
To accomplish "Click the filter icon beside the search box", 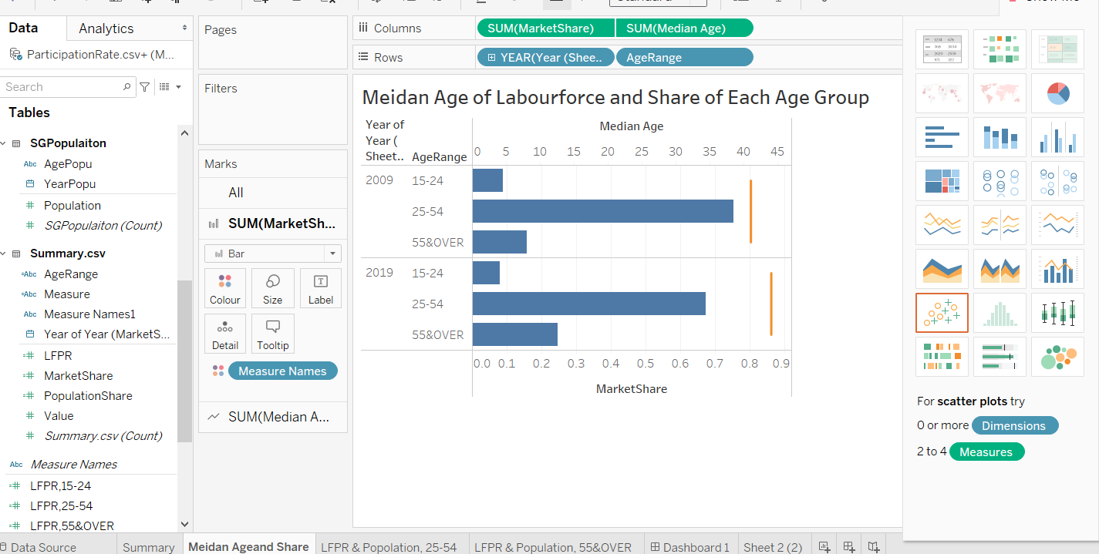I will pos(144,87).
